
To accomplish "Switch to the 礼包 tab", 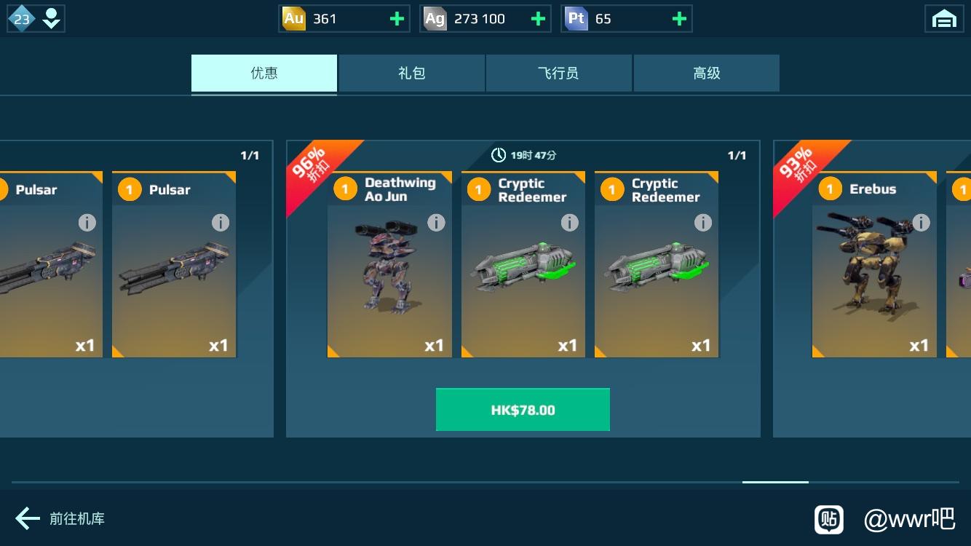I will click(412, 73).
